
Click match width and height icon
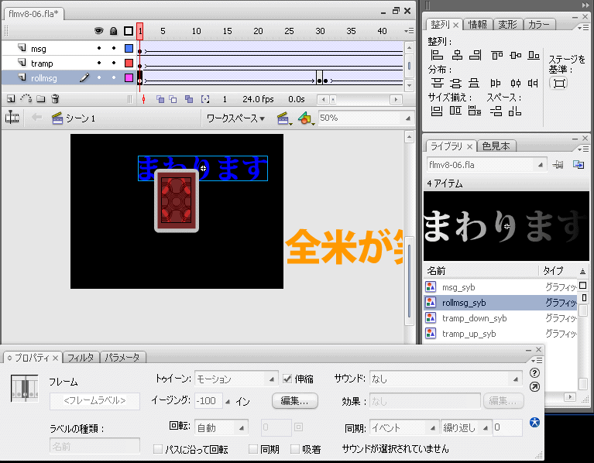pyautogui.click(x=475, y=111)
